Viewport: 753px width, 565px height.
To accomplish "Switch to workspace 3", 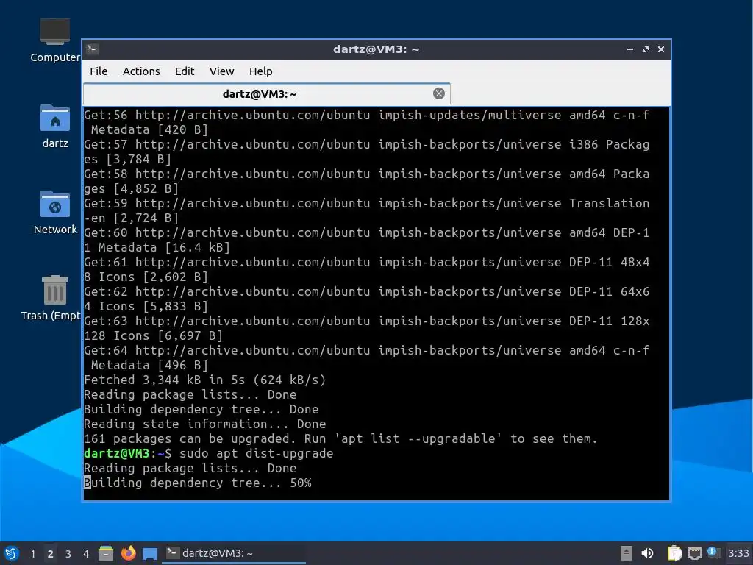I will pos(68,554).
